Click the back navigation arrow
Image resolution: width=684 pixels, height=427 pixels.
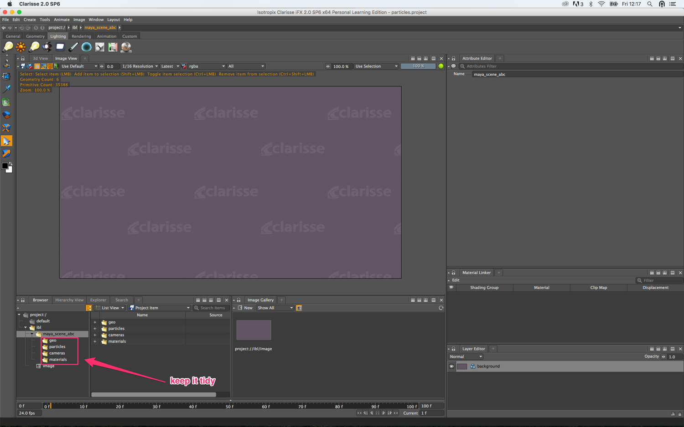[x=4, y=28]
